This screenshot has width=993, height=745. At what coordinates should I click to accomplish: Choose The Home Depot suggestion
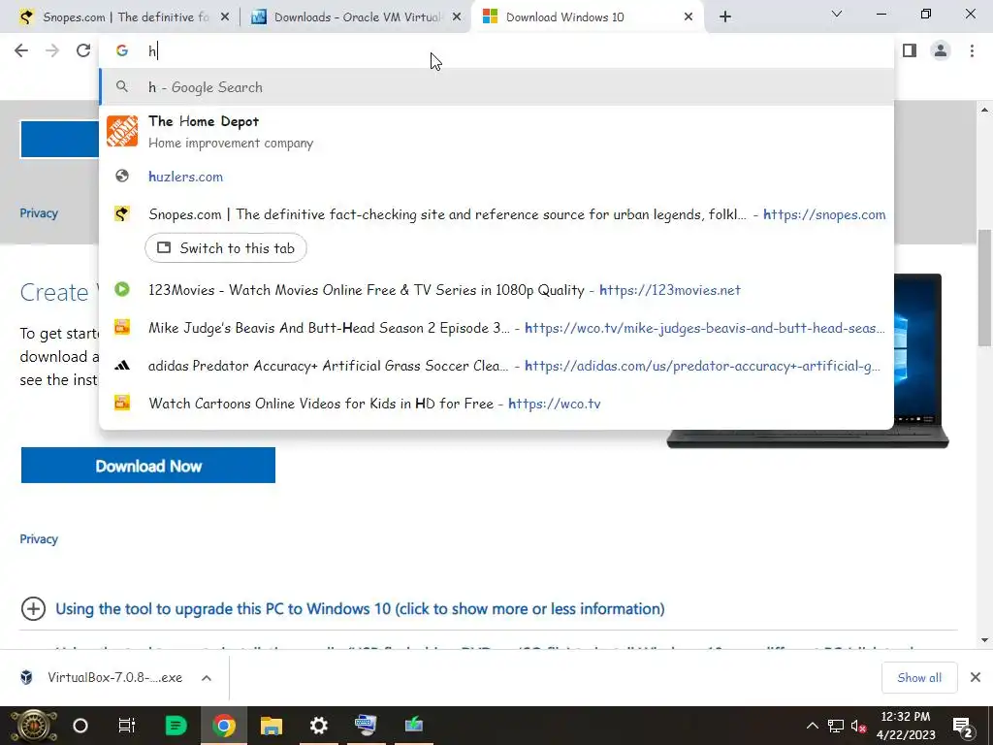pos(496,132)
